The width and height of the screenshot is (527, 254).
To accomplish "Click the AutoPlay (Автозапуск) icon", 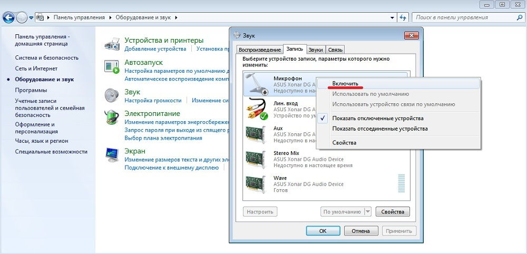I will pyautogui.click(x=112, y=66).
